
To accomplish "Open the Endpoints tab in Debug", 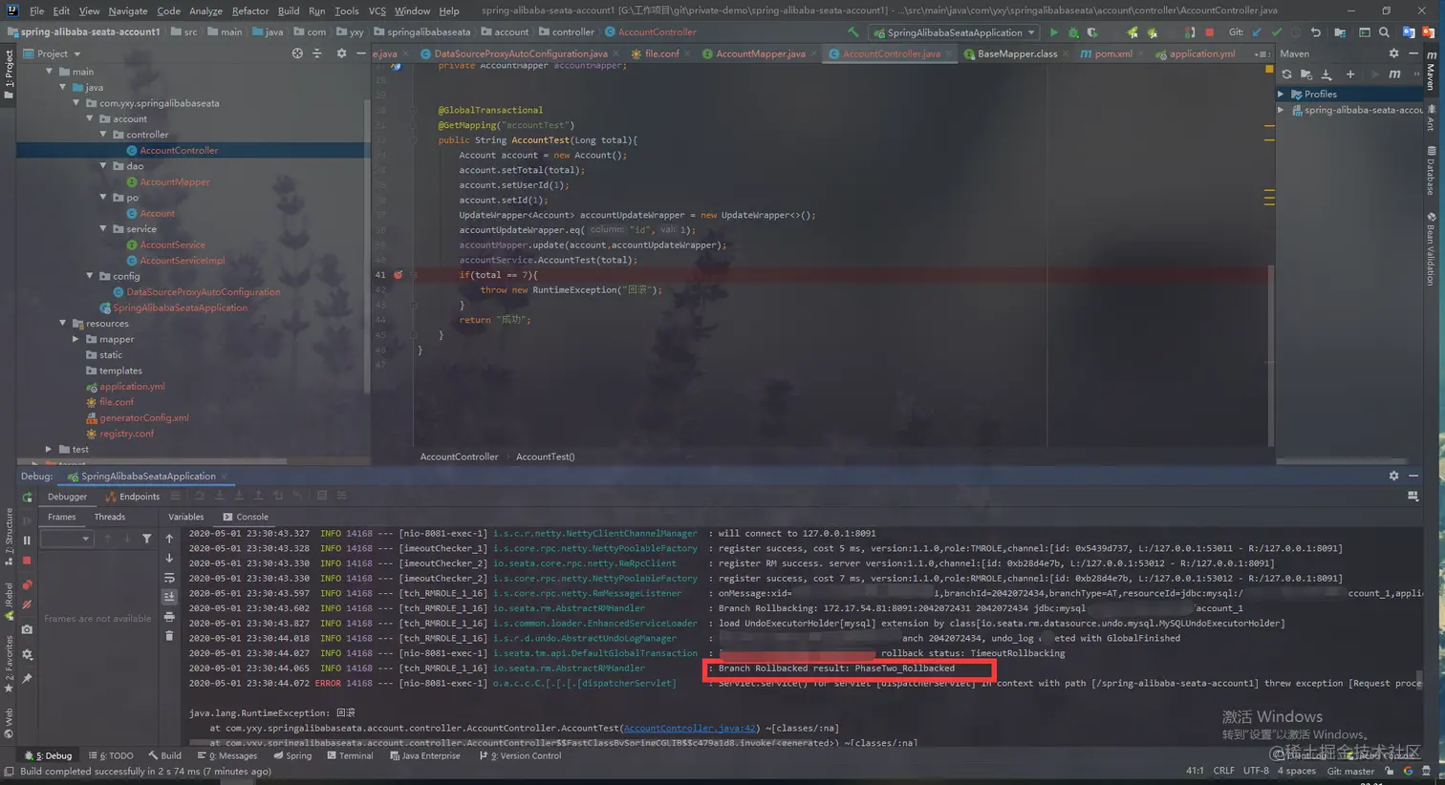I will point(133,497).
